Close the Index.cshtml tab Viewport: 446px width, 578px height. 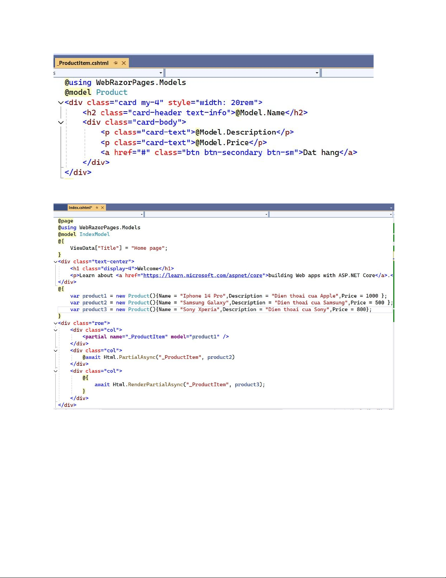coord(103,207)
